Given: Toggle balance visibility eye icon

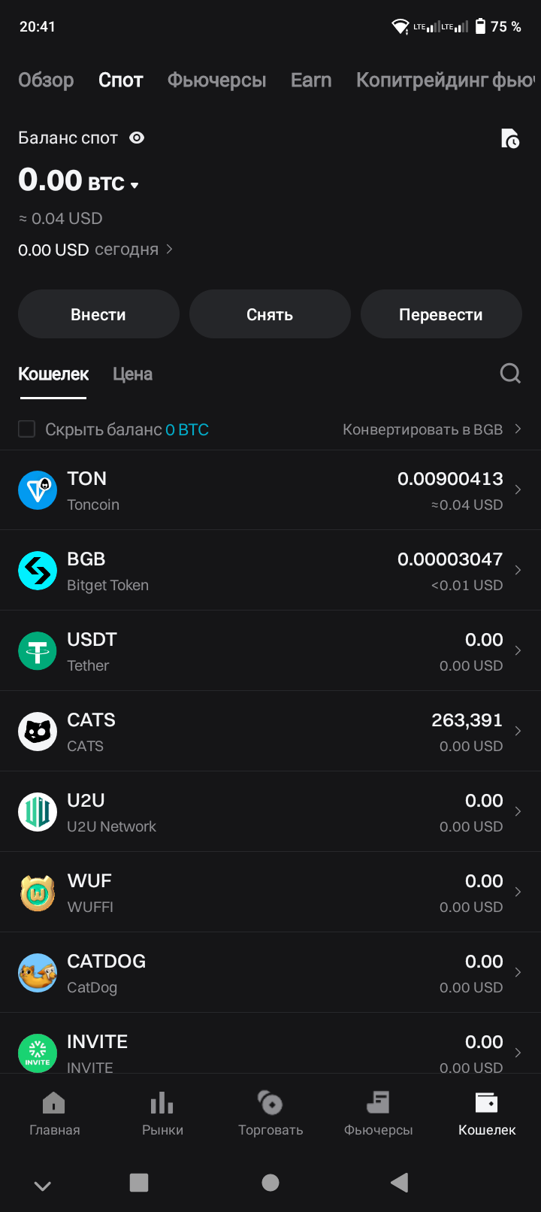Looking at the screenshot, I should coord(137,138).
